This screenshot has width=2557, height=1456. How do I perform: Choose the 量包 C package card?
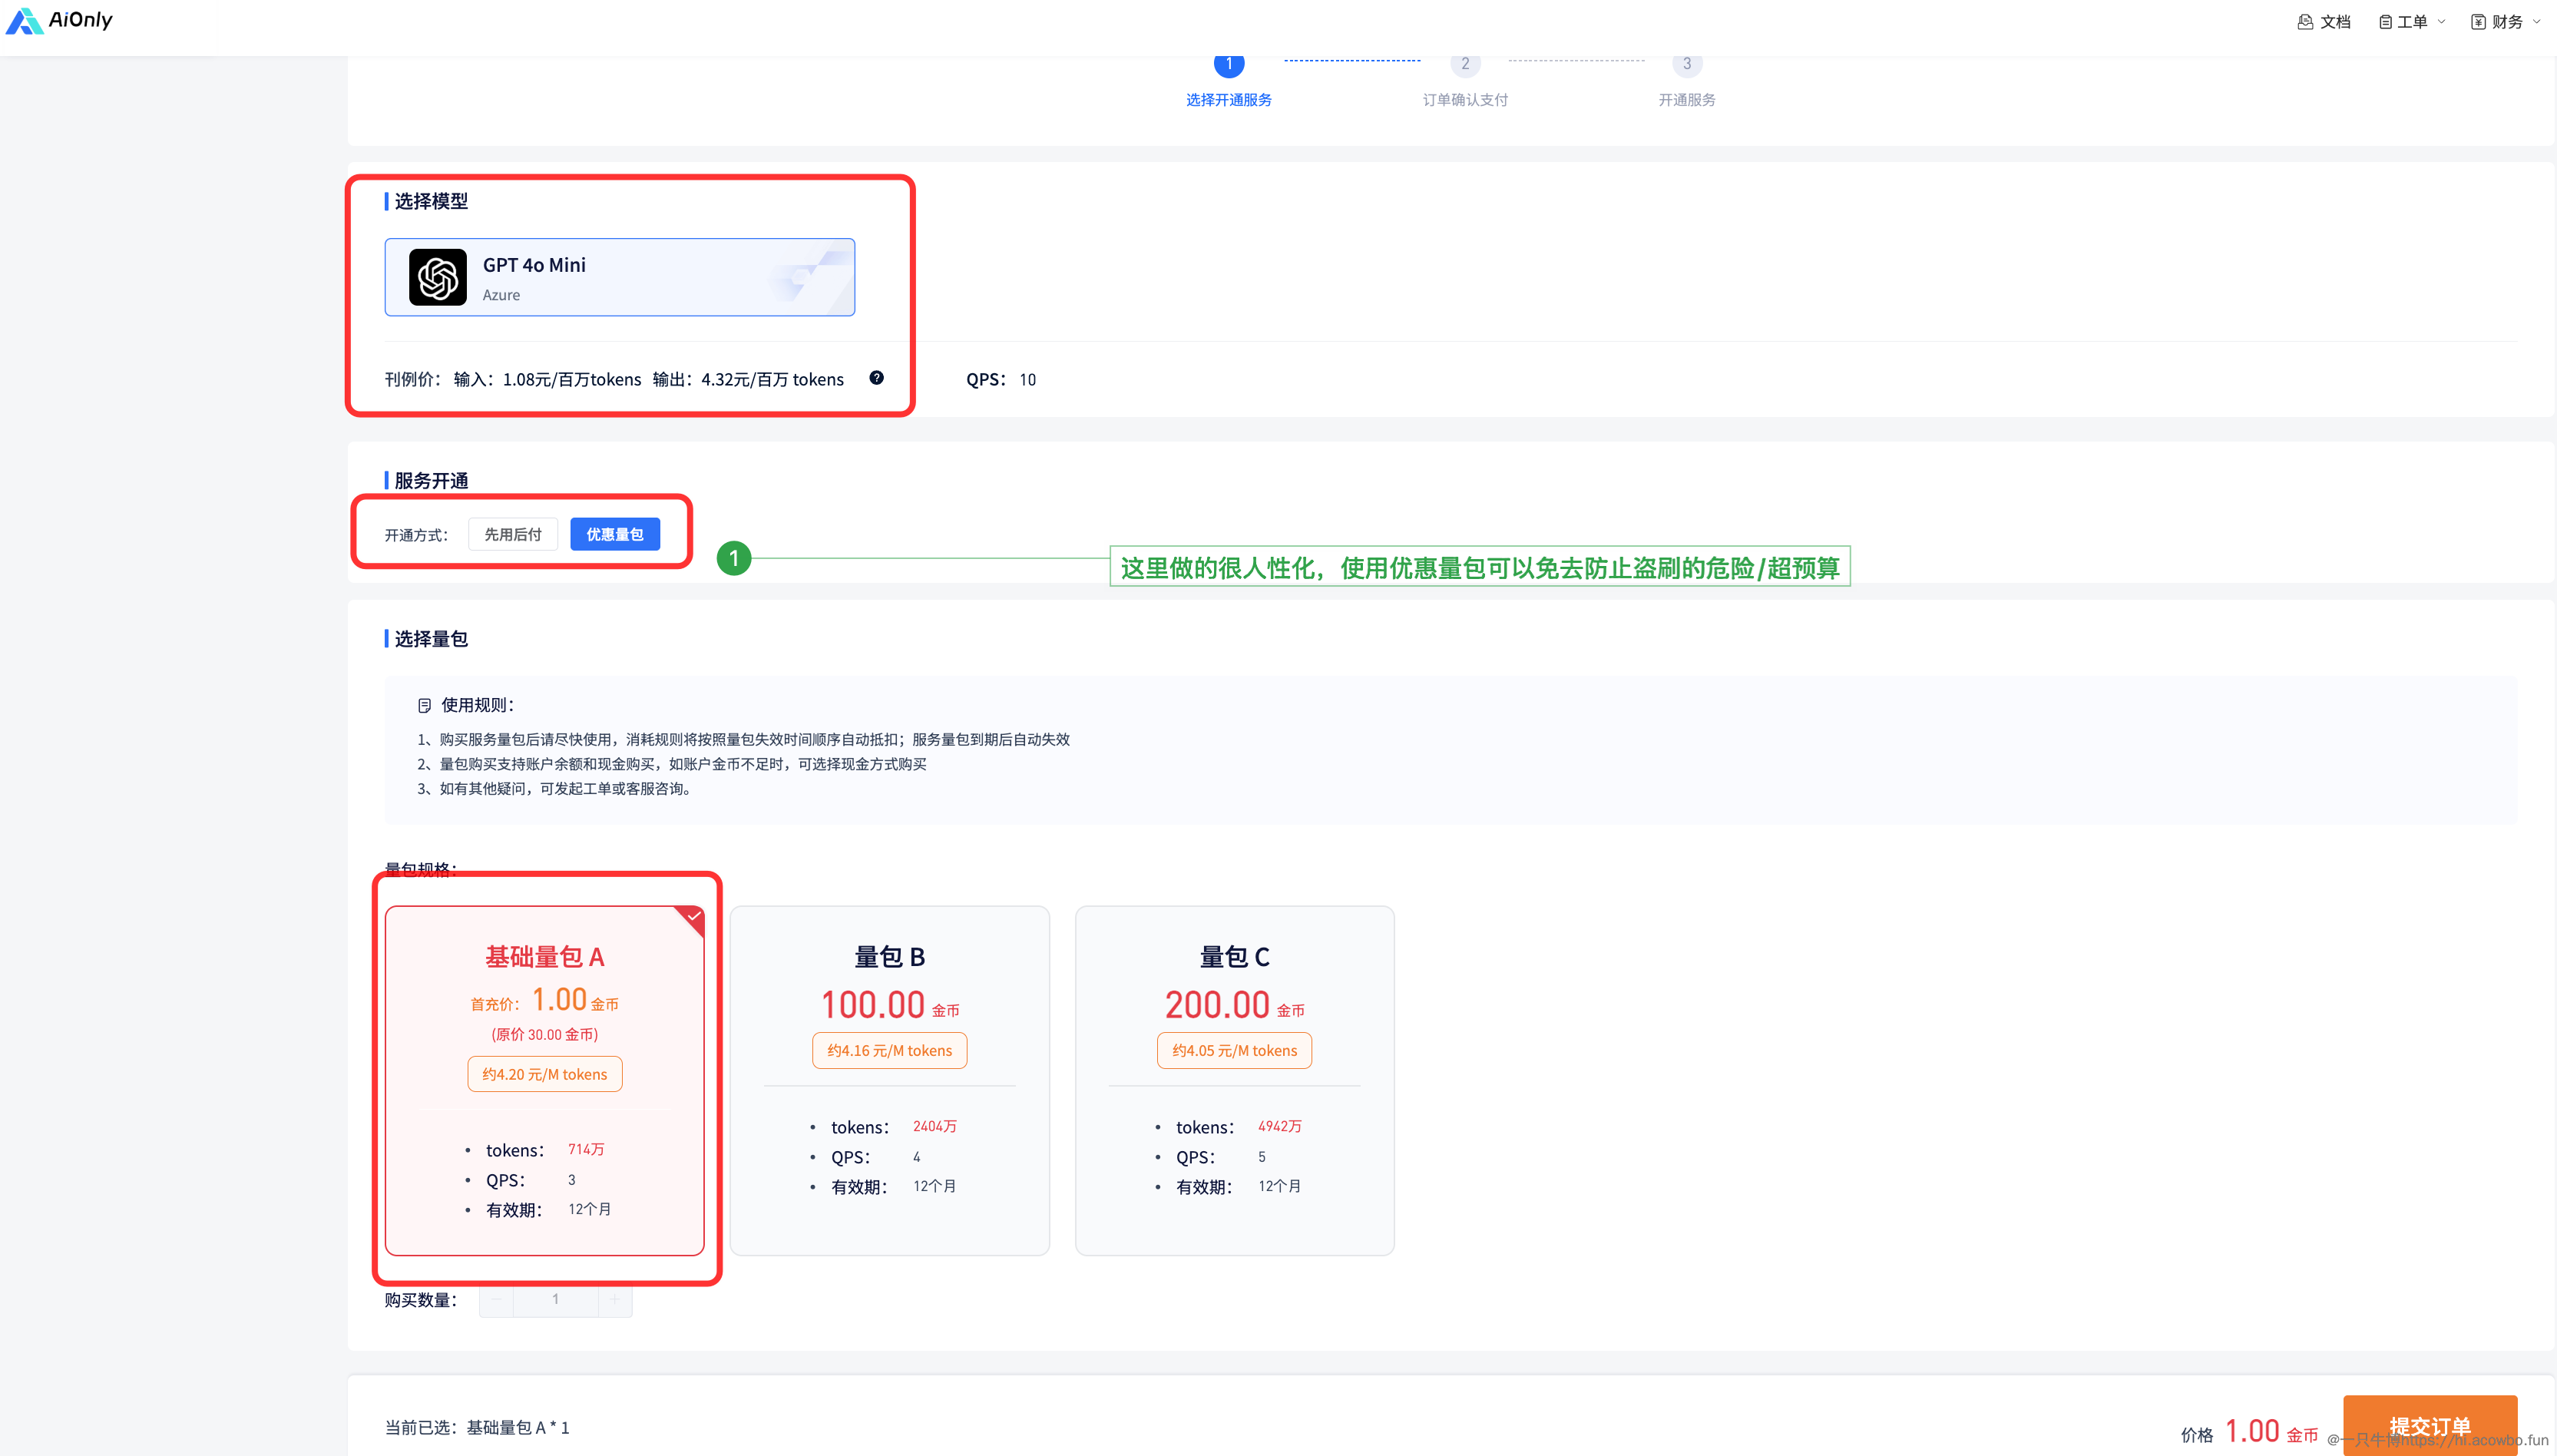1233,1080
